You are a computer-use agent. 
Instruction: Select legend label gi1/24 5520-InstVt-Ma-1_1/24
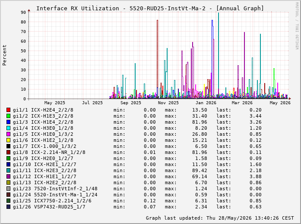(x=55, y=195)
